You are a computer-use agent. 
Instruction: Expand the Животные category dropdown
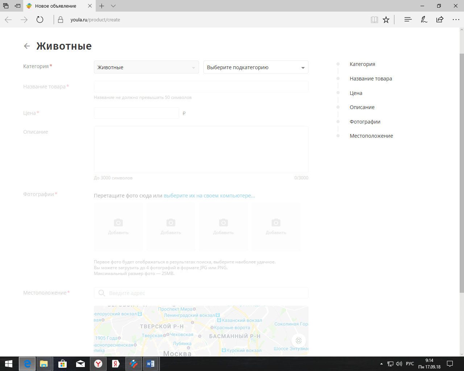(x=146, y=67)
